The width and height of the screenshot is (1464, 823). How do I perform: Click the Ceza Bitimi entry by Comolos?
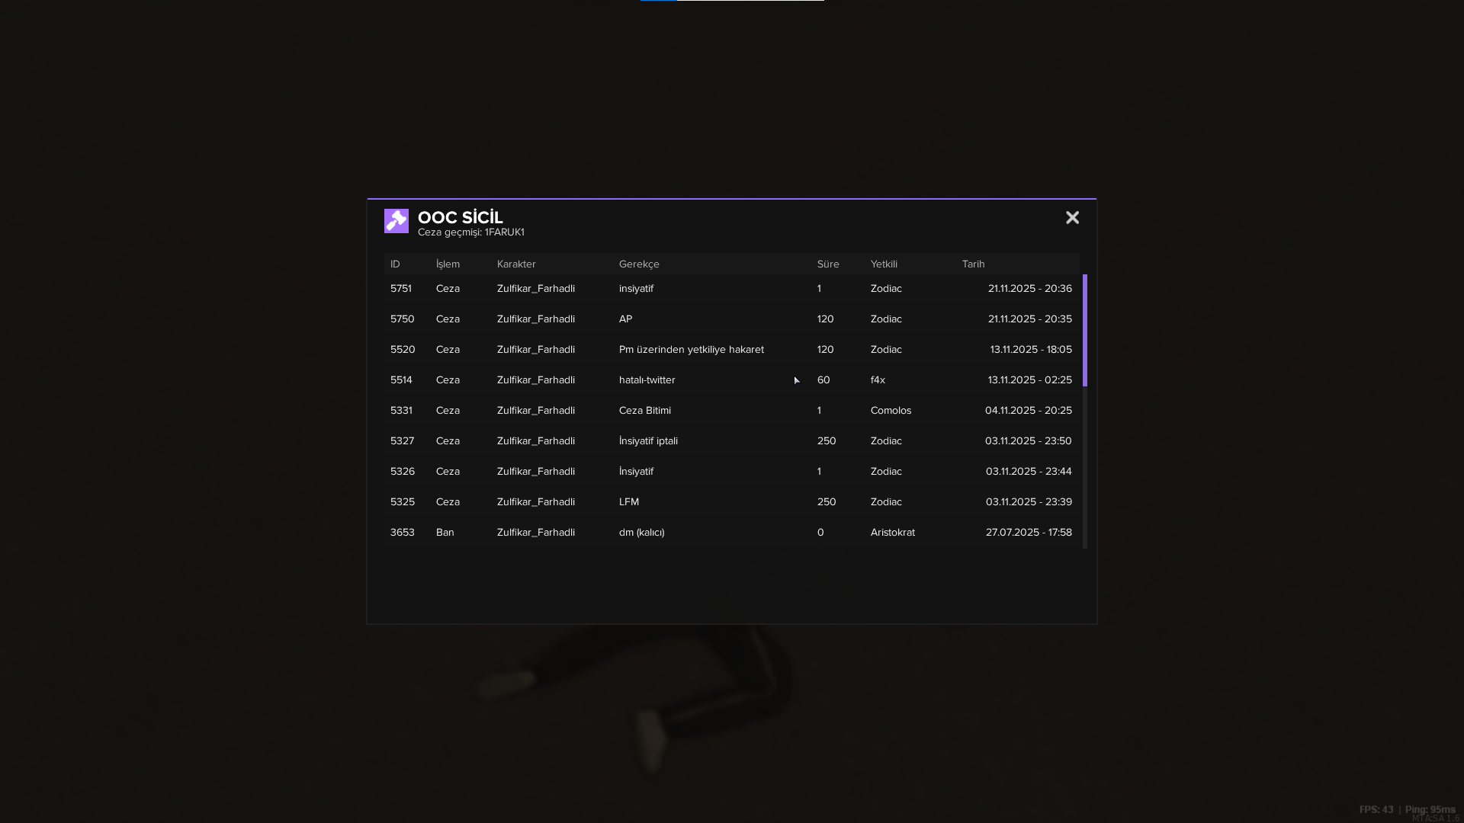pos(732,411)
